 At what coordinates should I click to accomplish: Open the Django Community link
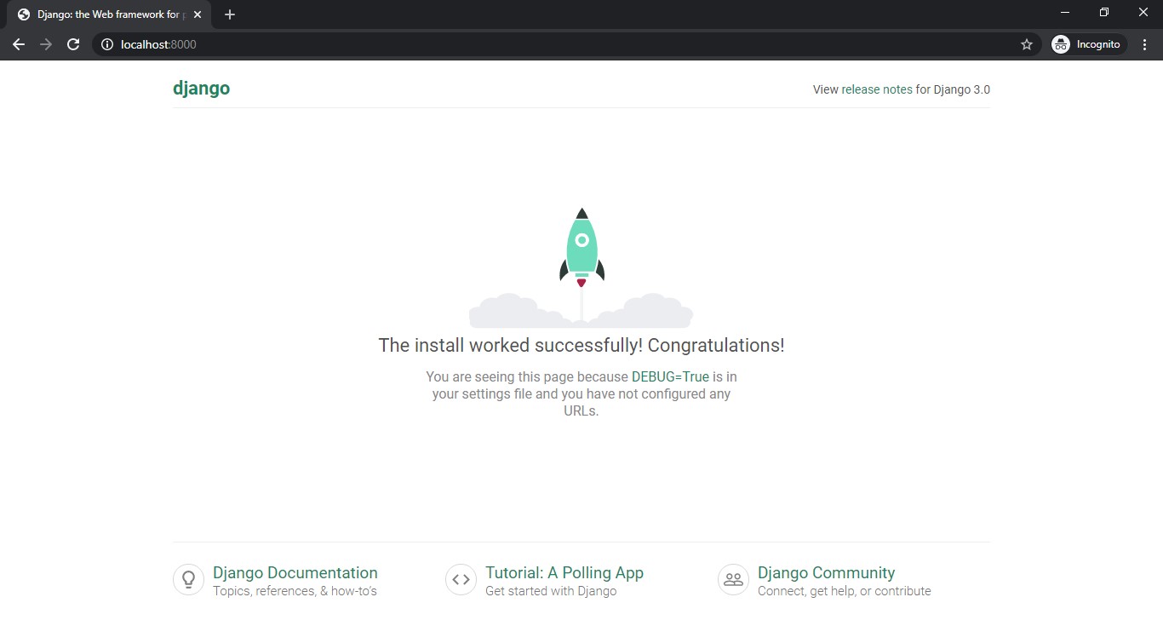[x=826, y=573]
